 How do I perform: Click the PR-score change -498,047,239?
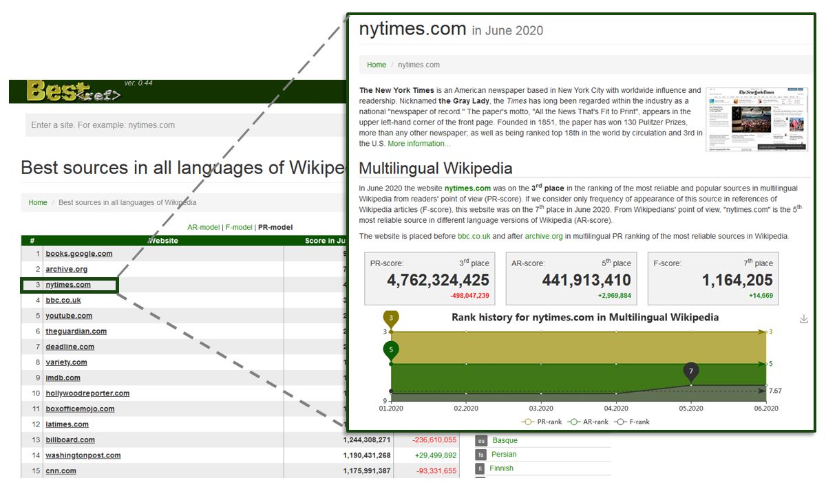tap(469, 296)
